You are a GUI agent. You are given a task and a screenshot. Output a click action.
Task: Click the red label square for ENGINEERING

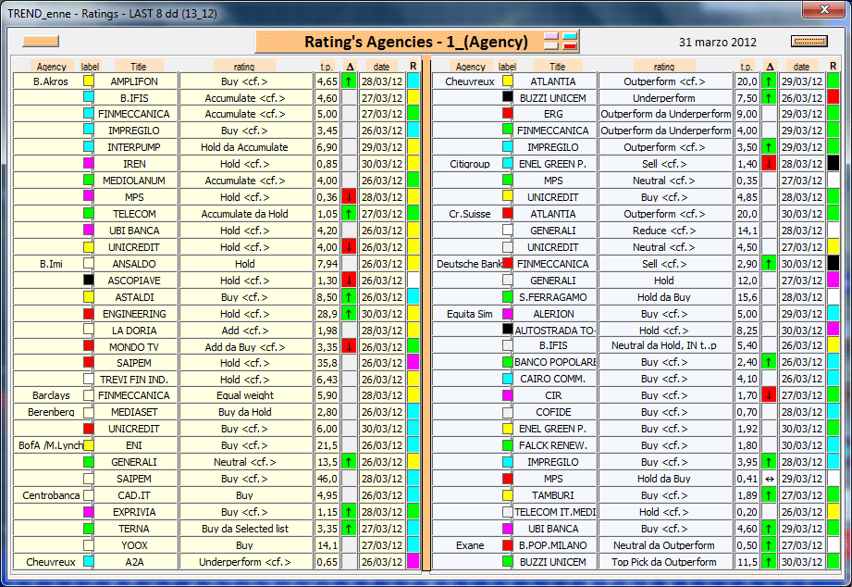tap(89, 313)
